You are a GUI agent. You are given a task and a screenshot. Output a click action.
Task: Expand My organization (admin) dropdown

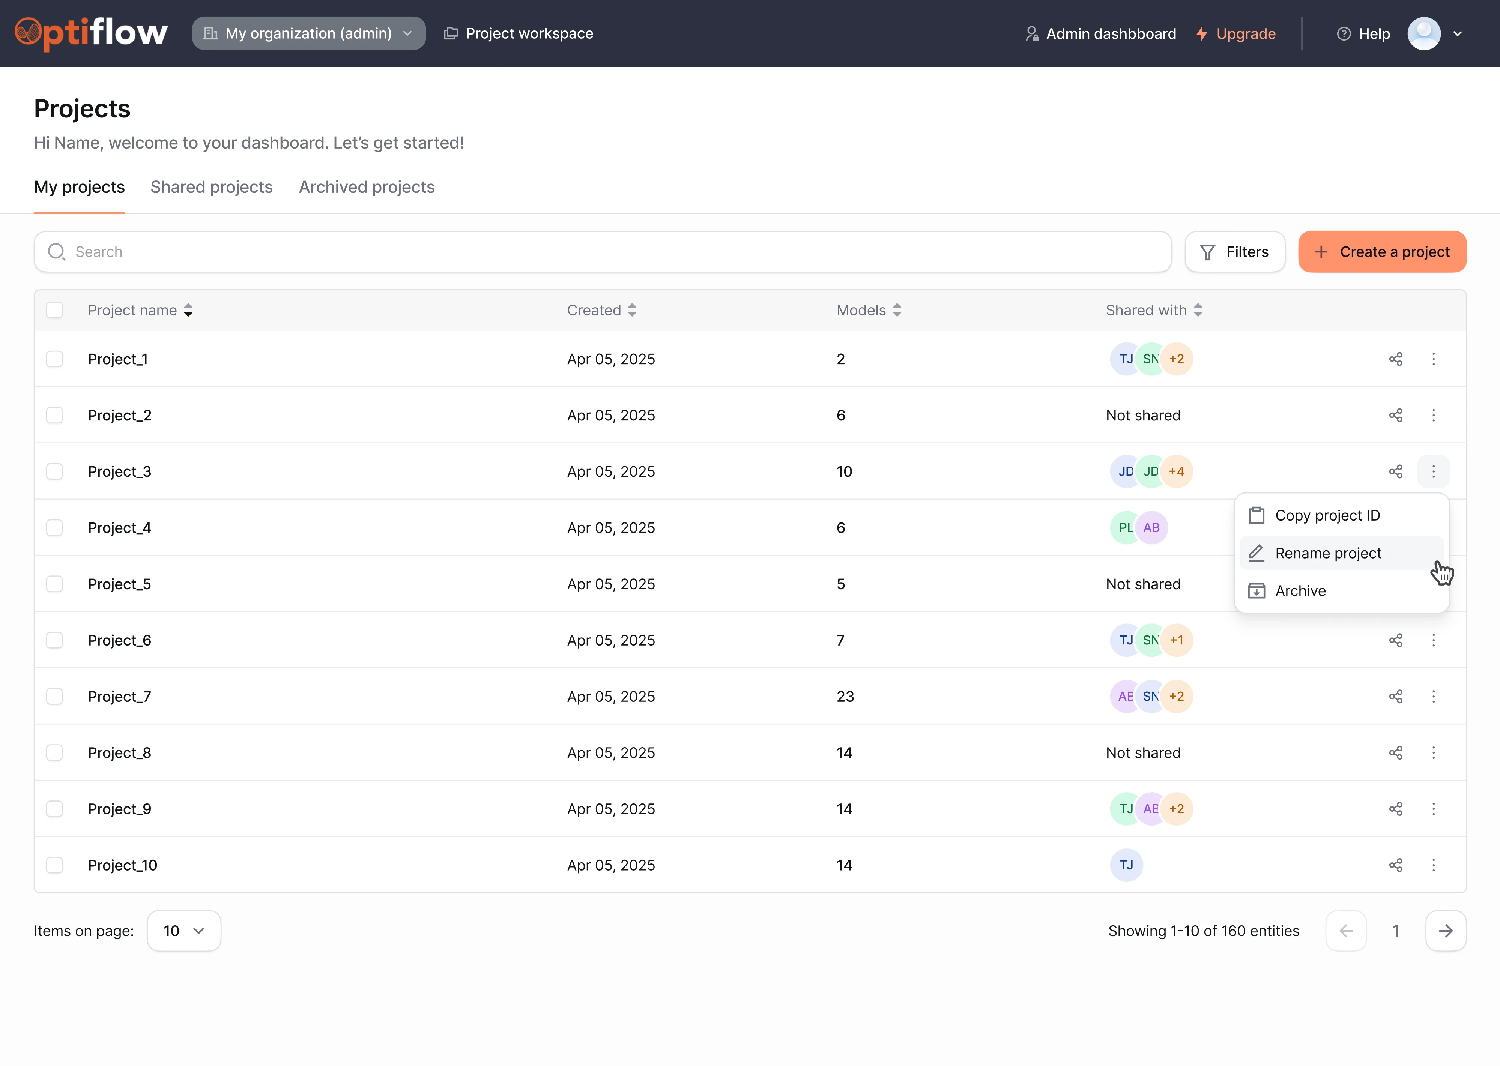point(308,33)
